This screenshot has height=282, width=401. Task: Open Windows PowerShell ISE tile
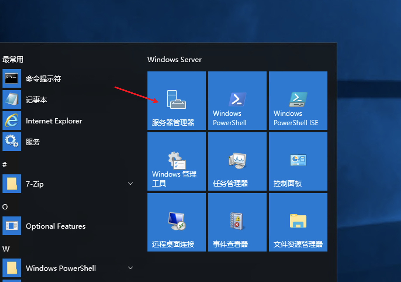coord(298,100)
